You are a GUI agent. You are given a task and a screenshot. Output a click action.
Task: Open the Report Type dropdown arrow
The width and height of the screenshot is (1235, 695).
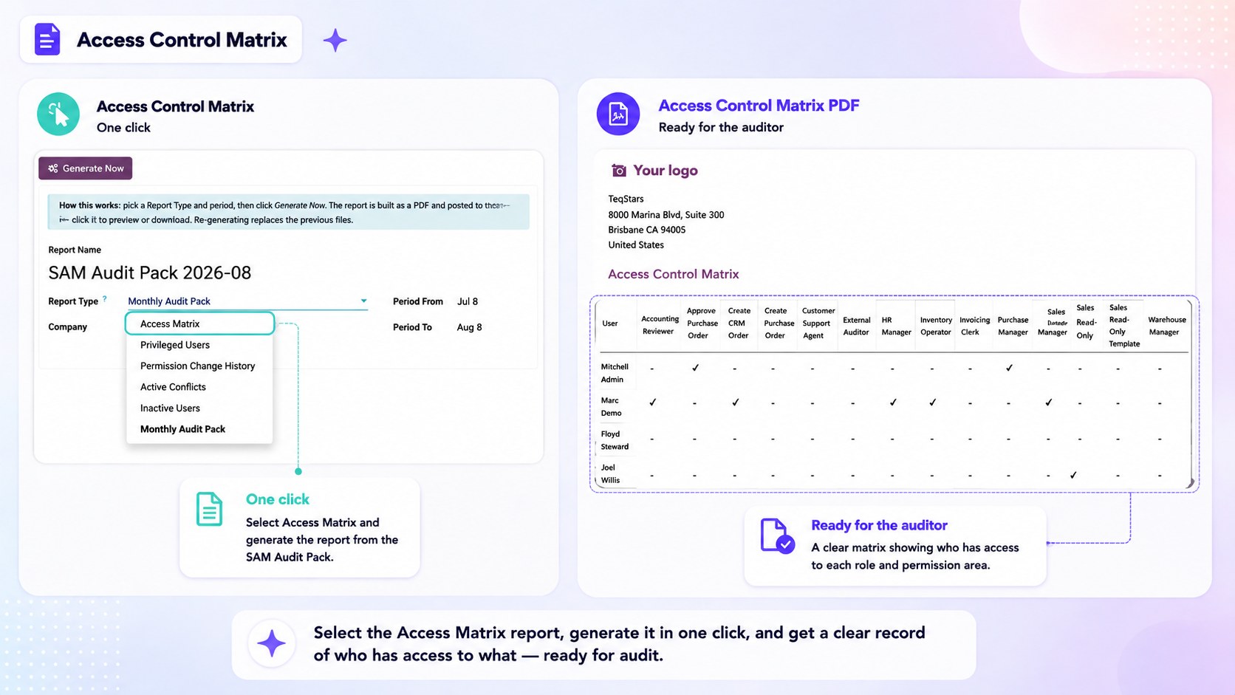(363, 301)
